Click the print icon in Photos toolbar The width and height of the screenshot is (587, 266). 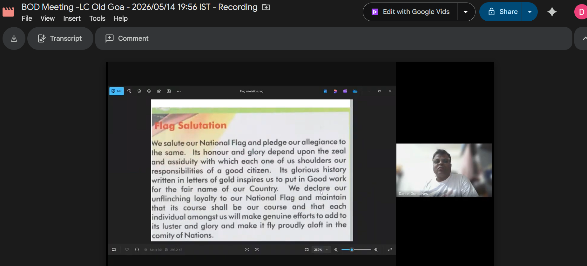tap(149, 91)
